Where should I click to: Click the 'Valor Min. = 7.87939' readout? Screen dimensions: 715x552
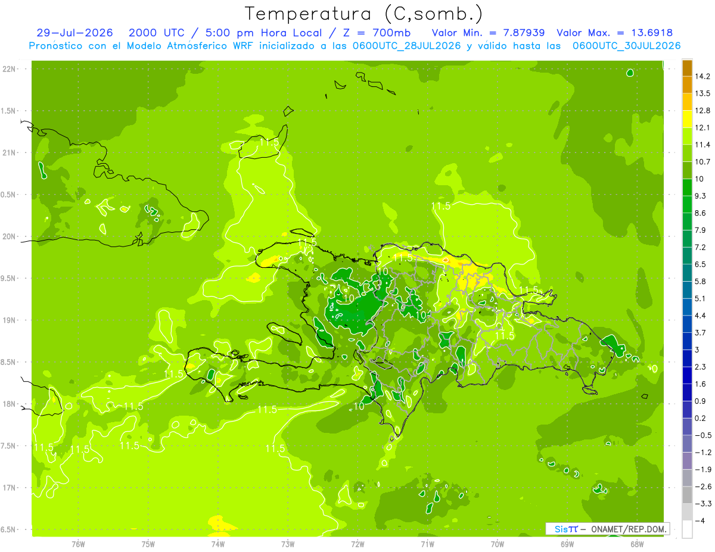[x=487, y=33]
